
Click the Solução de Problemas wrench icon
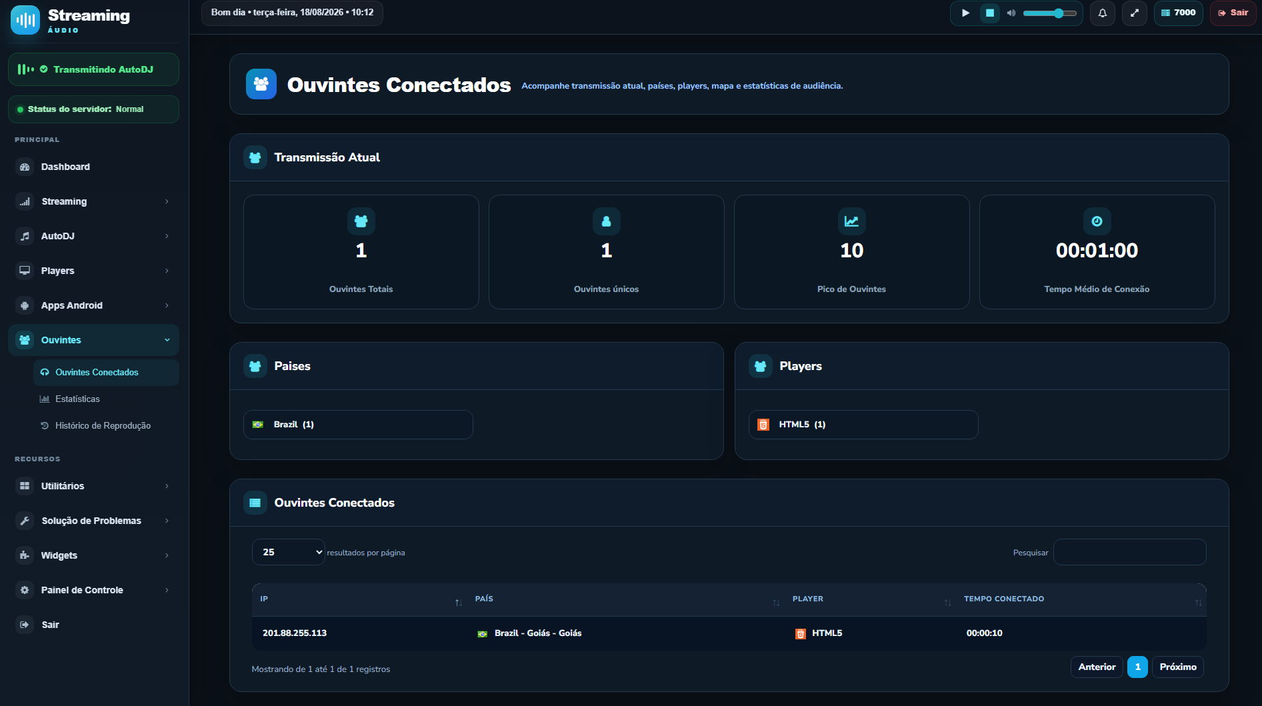tap(25, 521)
